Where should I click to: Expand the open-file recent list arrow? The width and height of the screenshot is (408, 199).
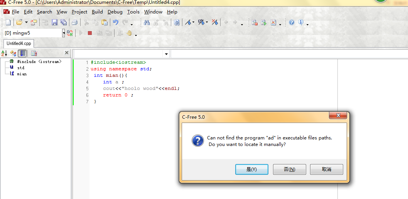26,23
